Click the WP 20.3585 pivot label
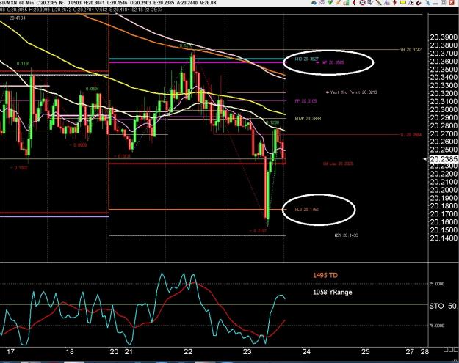Image resolution: width=459 pixels, height=363 pixels. [333, 62]
